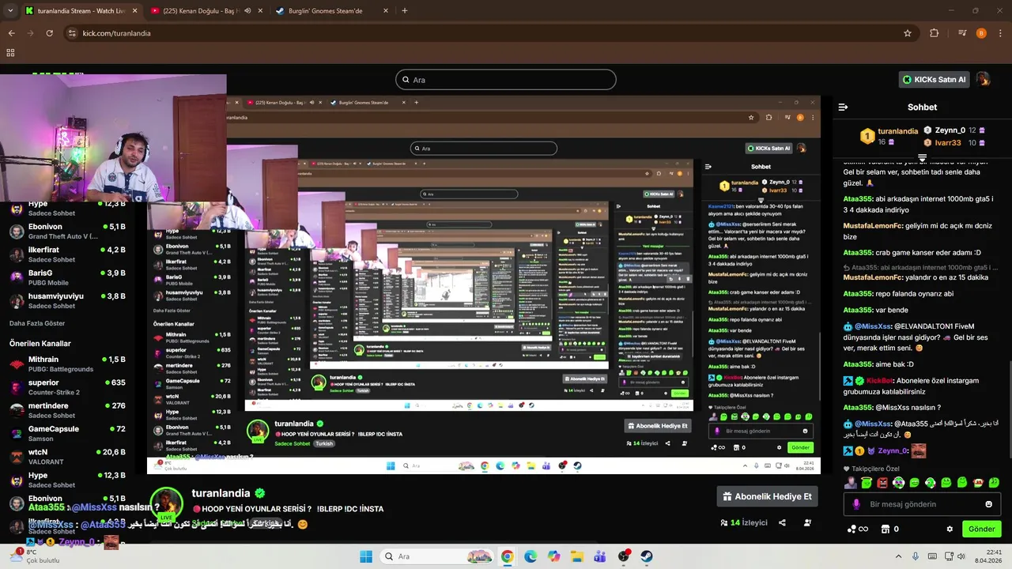Open chat settings gear

950,529
